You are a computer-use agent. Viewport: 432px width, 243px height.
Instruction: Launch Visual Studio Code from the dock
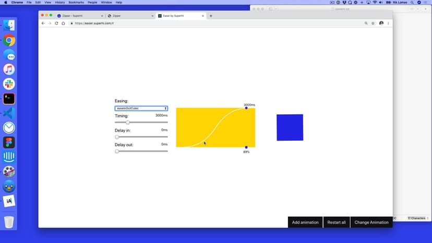coord(9,113)
